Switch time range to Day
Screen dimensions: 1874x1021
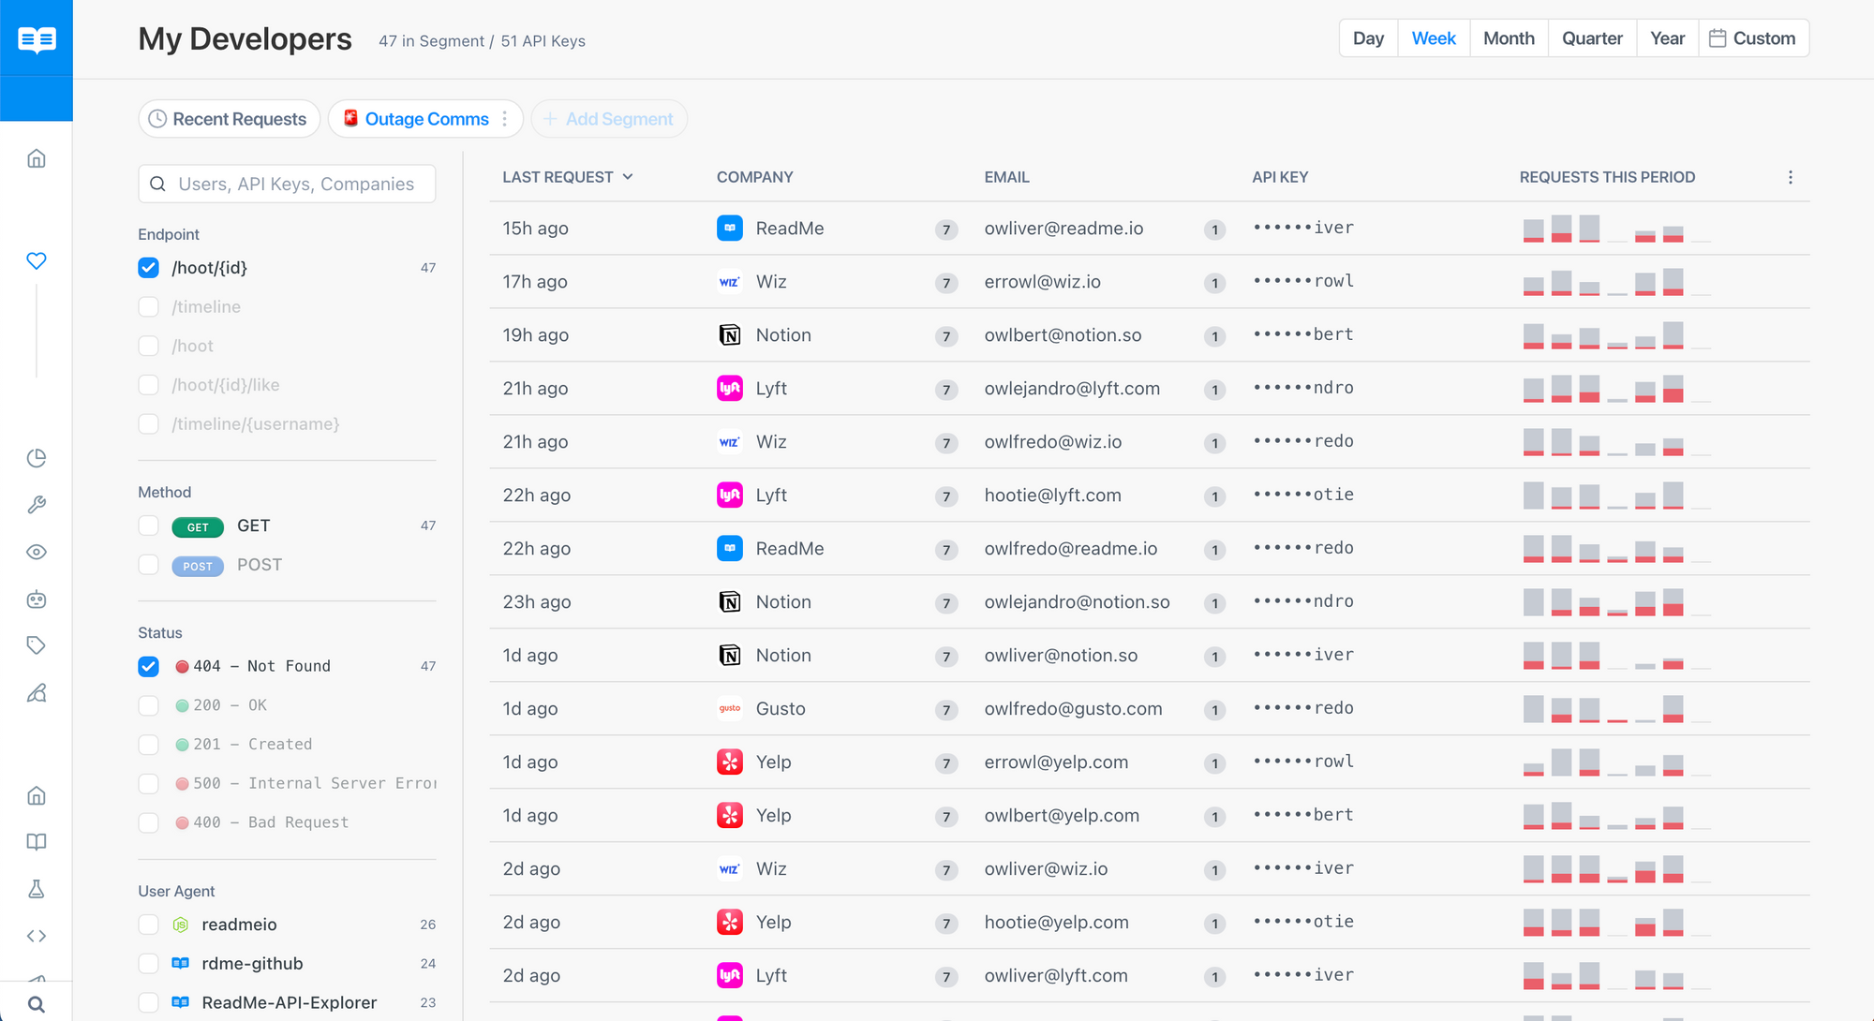tap(1368, 38)
